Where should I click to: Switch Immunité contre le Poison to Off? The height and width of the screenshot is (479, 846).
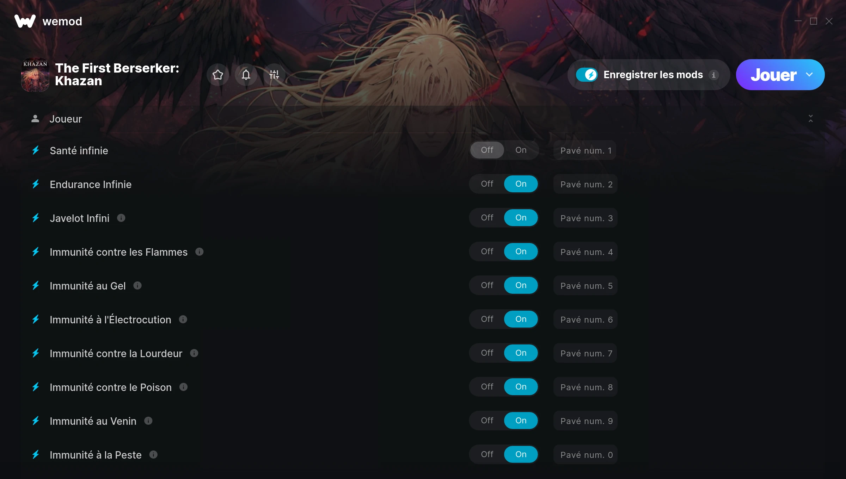click(x=487, y=387)
